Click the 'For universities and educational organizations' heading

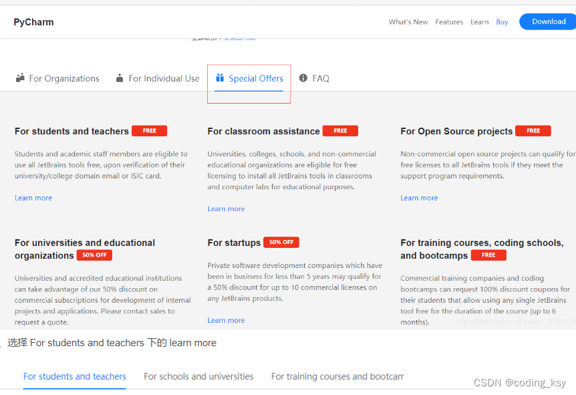coord(85,249)
